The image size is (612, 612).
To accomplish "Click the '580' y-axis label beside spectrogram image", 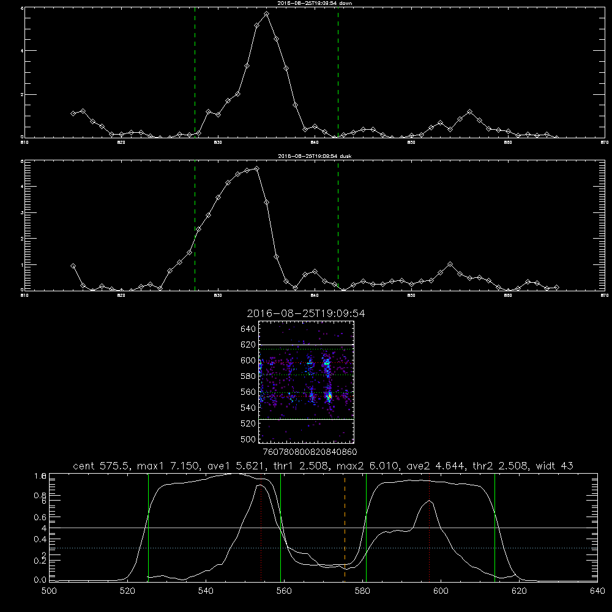I will [x=248, y=376].
